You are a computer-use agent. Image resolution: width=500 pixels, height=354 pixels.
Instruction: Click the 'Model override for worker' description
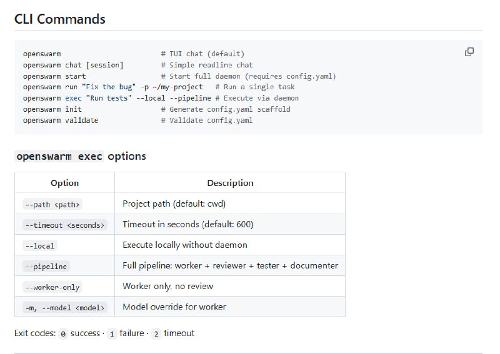point(174,307)
